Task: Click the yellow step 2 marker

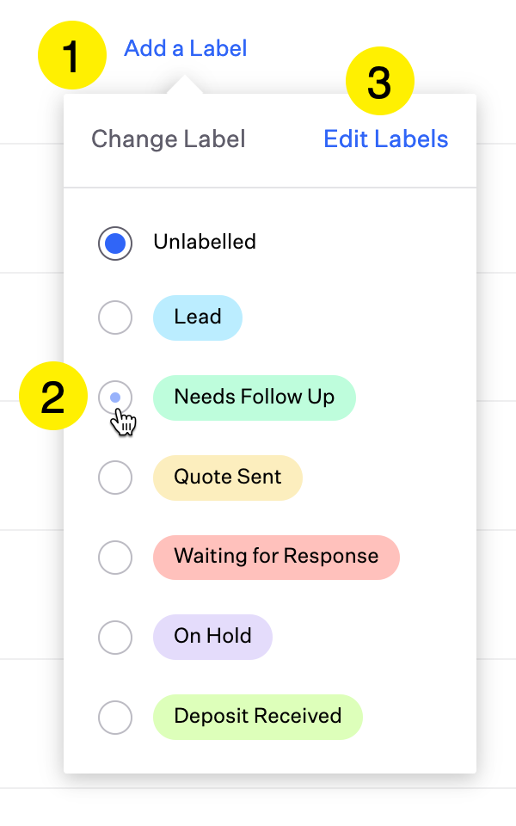Action: tap(53, 396)
